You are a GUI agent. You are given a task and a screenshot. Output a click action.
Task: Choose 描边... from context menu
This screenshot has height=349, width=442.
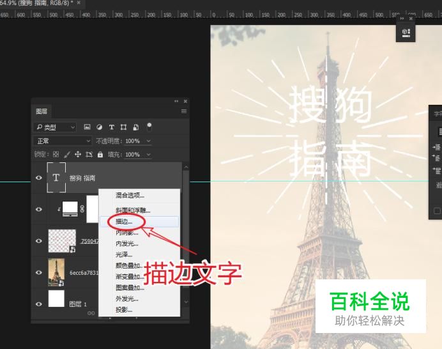[139, 221]
